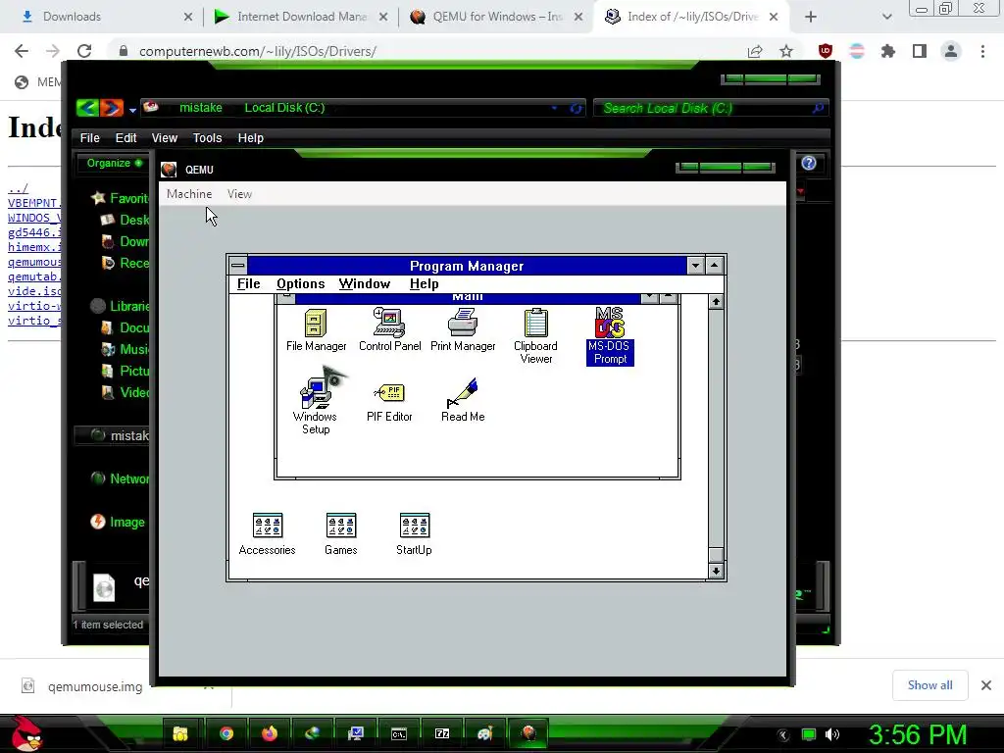Open Firefox from taskbar
Screen dimensions: 1004x753
pos(270,733)
